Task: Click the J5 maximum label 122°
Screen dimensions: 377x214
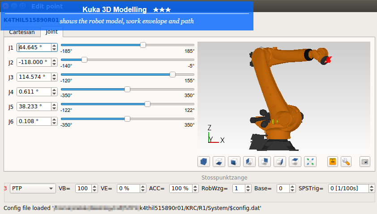Action: 189,110
